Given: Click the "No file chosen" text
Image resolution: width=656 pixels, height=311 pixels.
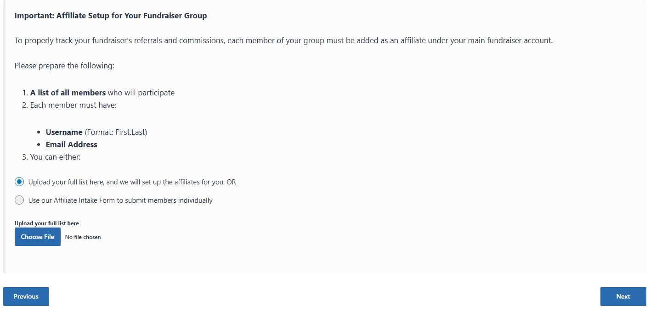Looking at the screenshot, I should 83,237.
